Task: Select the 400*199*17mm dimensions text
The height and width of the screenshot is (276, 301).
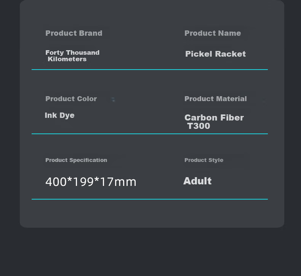Action: coord(91,182)
